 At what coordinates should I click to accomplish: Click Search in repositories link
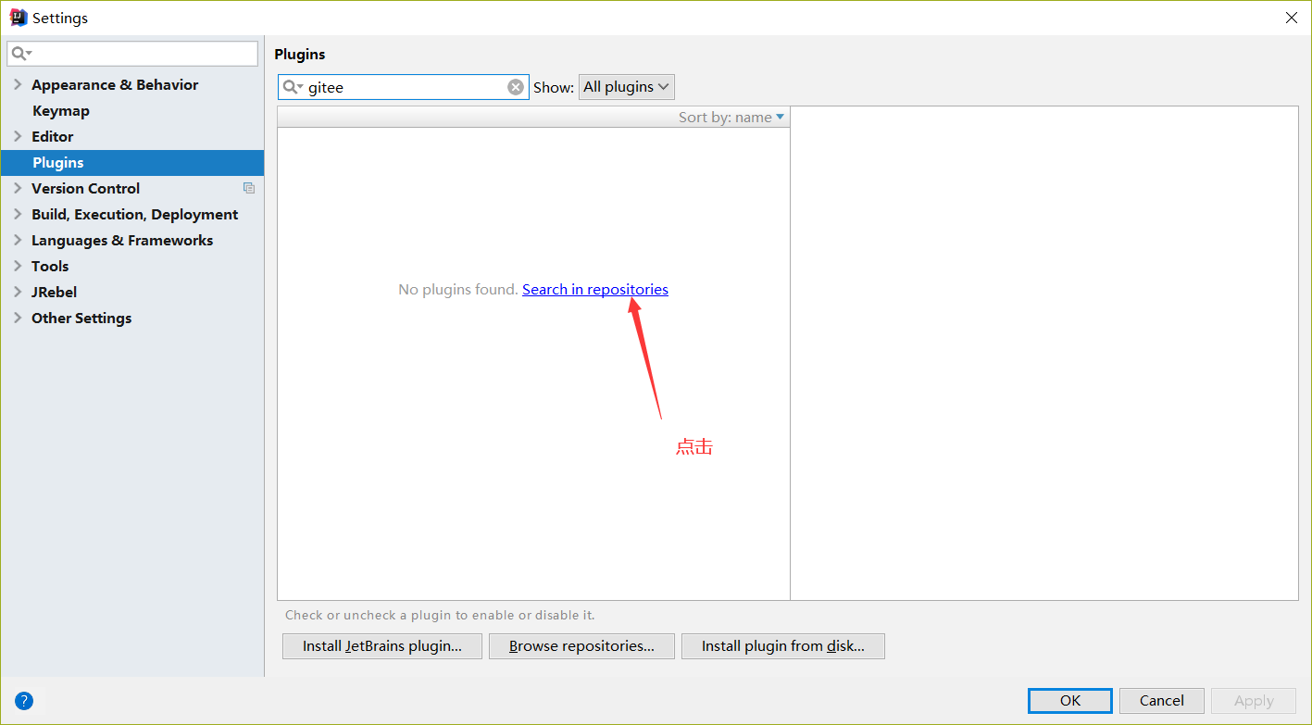595,289
